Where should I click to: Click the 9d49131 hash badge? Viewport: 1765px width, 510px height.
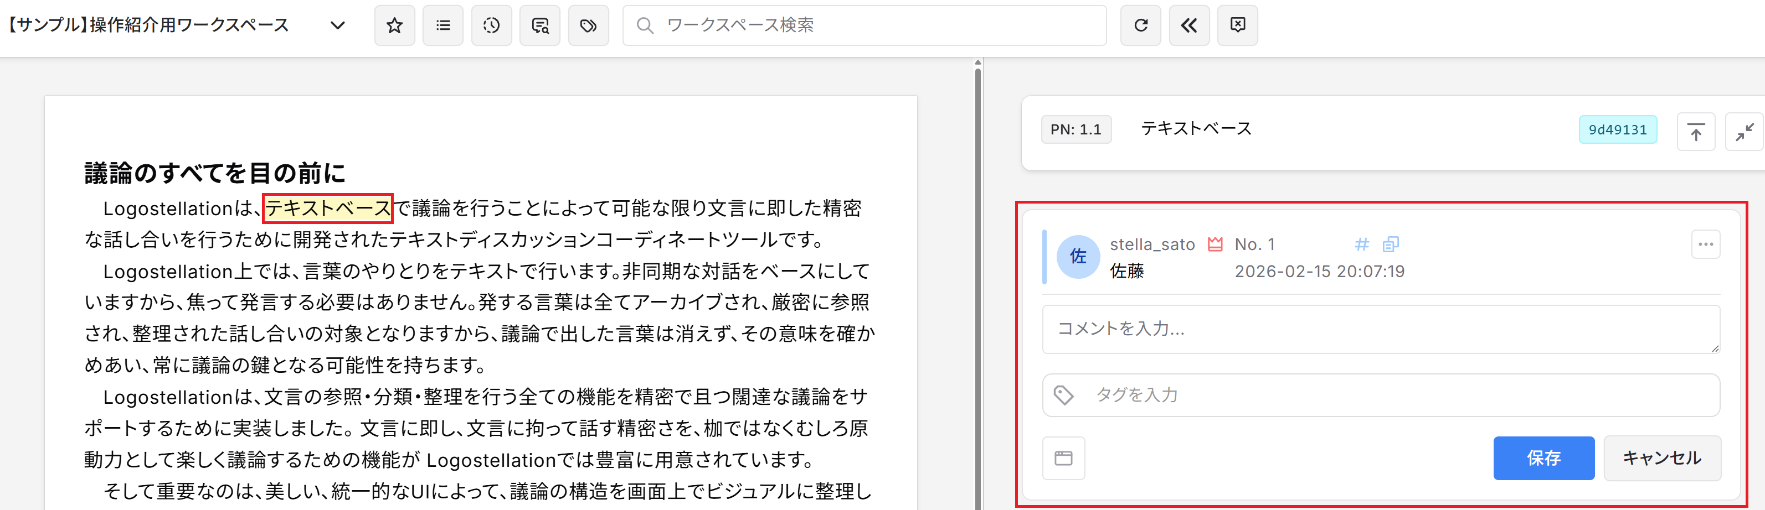[1617, 130]
